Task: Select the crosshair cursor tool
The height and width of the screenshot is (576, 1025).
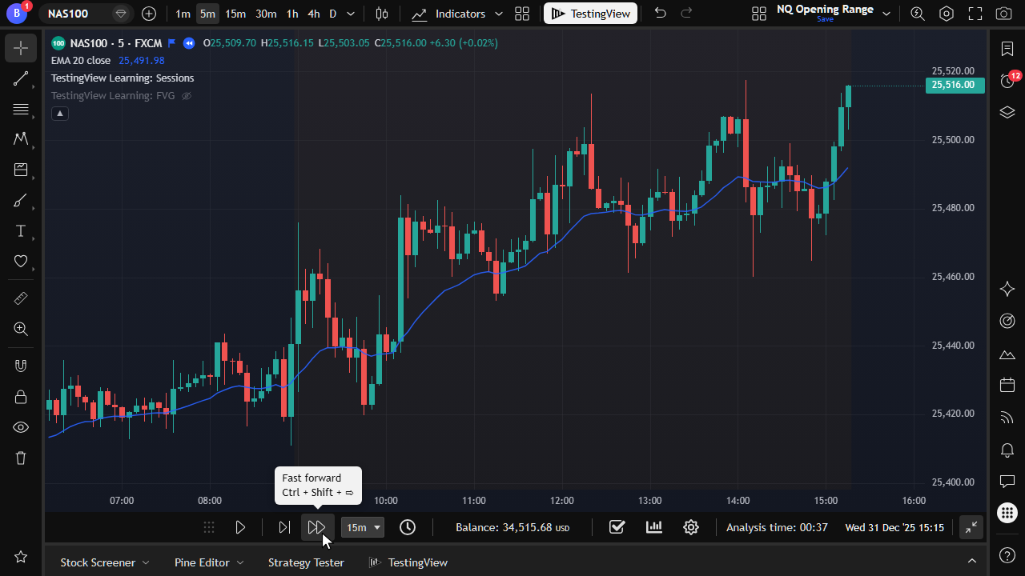Action: click(x=21, y=48)
